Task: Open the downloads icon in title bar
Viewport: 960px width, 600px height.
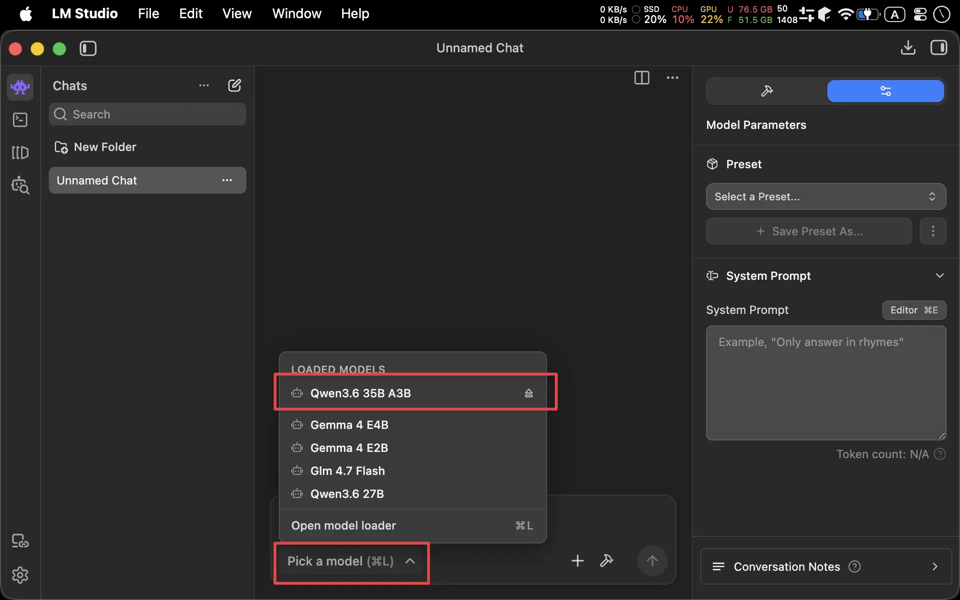Action: pos(908,47)
